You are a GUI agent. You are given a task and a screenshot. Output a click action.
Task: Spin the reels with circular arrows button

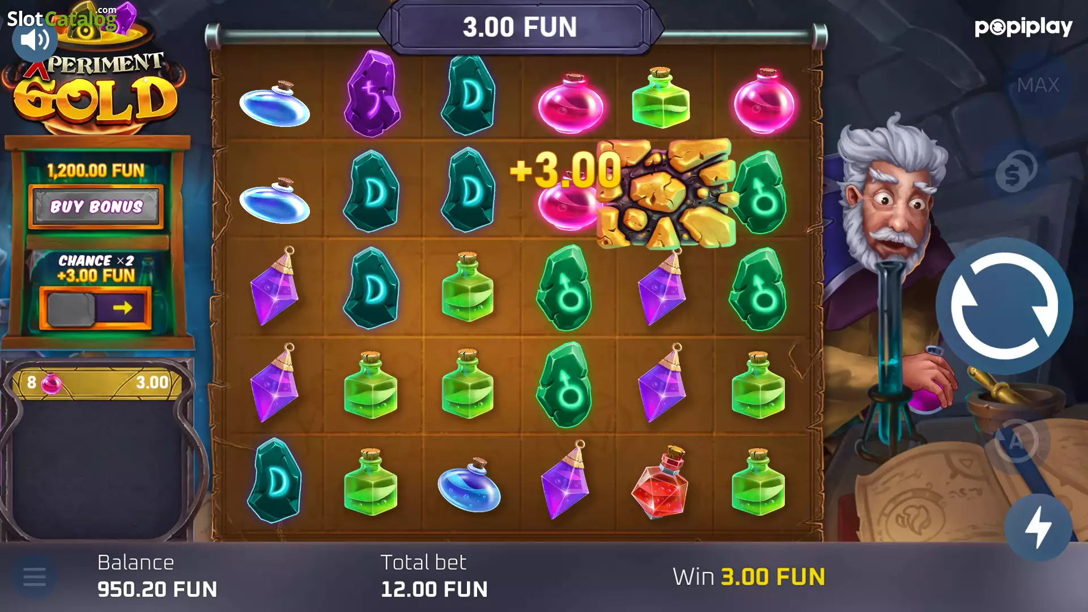pyautogui.click(x=1004, y=306)
